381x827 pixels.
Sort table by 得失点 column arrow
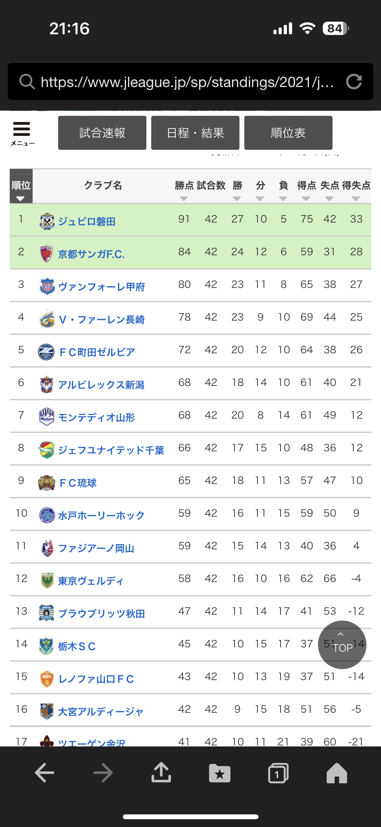pos(355,198)
